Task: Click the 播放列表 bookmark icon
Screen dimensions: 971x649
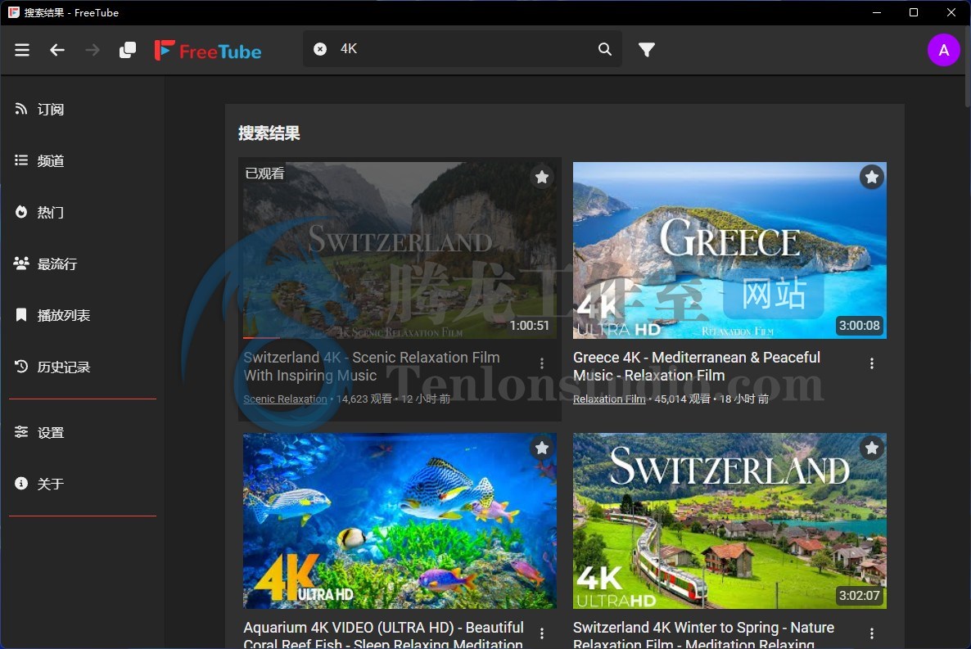Action: (21, 314)
